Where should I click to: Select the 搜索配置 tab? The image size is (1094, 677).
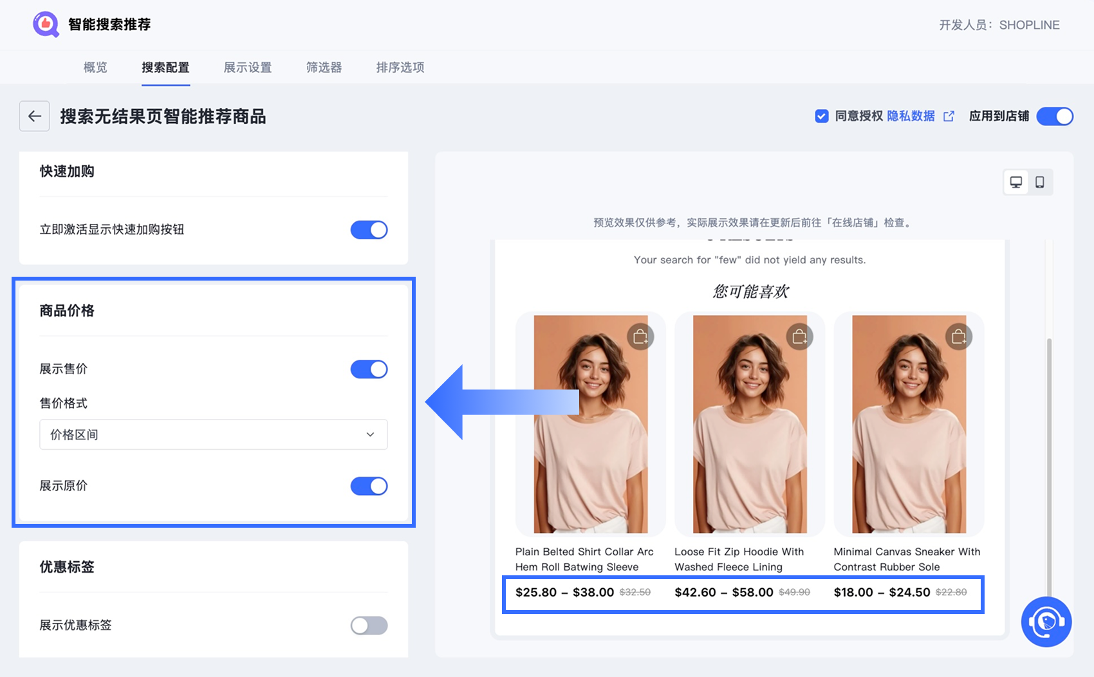click(165, 68)
